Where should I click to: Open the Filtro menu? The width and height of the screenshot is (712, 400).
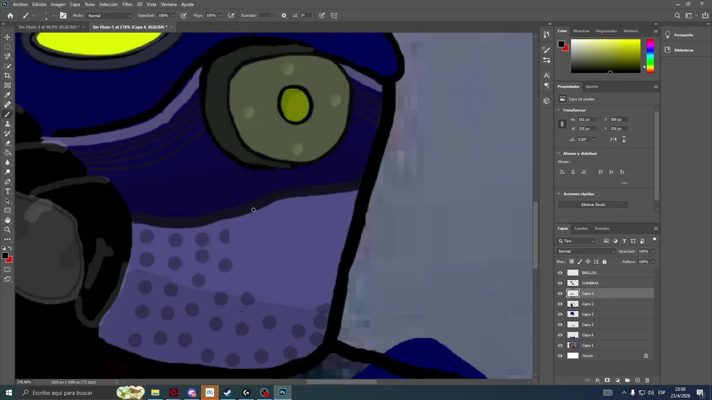pos(127,4)
